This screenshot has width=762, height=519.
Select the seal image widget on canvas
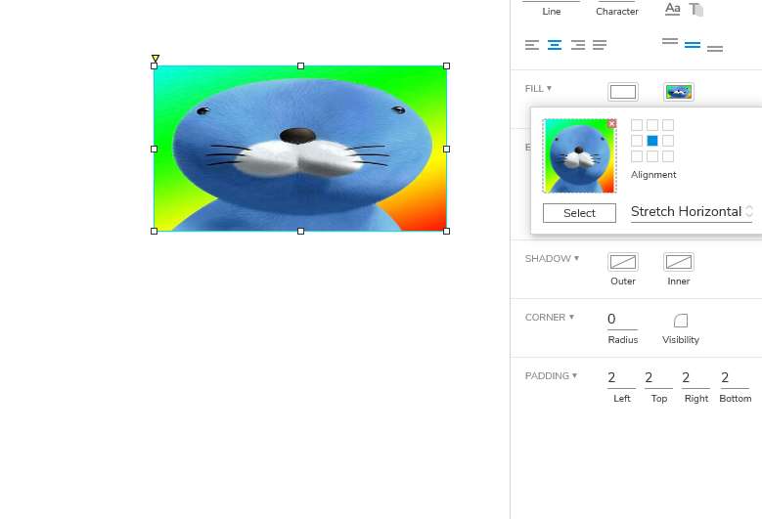click(x=300, y=149)
